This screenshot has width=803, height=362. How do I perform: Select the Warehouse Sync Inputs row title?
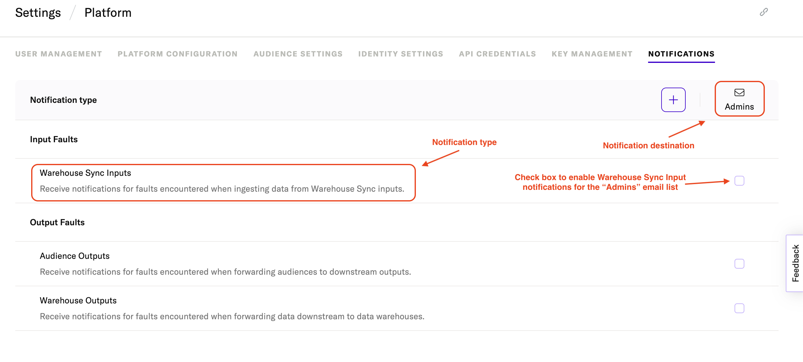click(86, 173)
